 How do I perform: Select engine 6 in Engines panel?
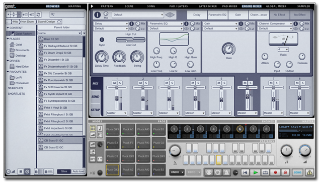[x=240, y=129]
